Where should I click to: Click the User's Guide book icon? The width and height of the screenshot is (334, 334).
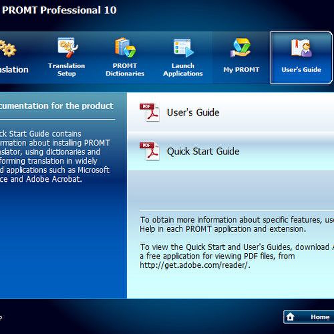(x=301, y=48)
